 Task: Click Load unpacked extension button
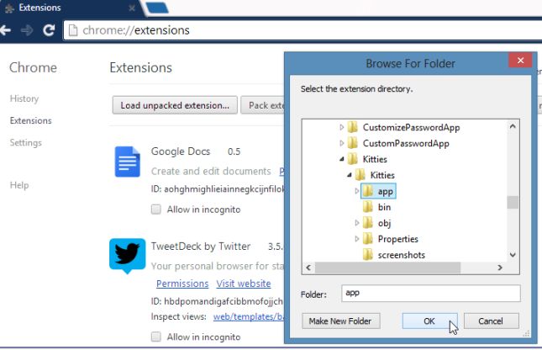pyautogui.click(x=175, y=105)
